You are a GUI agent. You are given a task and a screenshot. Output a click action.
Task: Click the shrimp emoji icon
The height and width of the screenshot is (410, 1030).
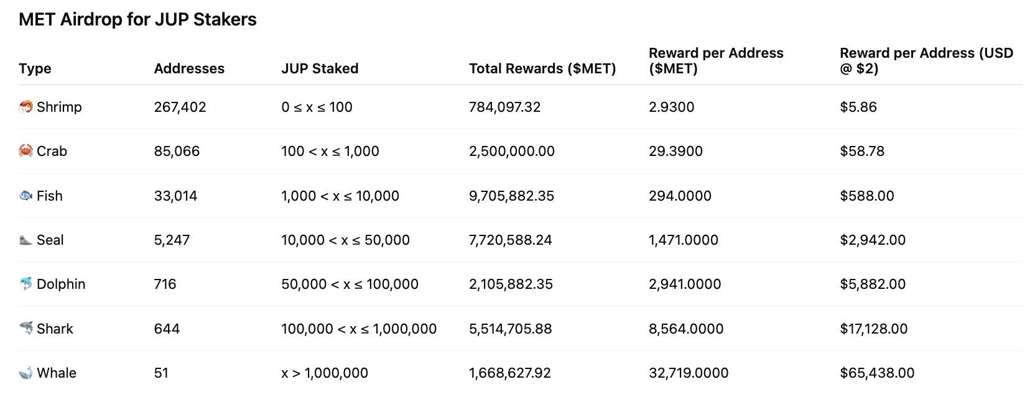coord(26,107)
